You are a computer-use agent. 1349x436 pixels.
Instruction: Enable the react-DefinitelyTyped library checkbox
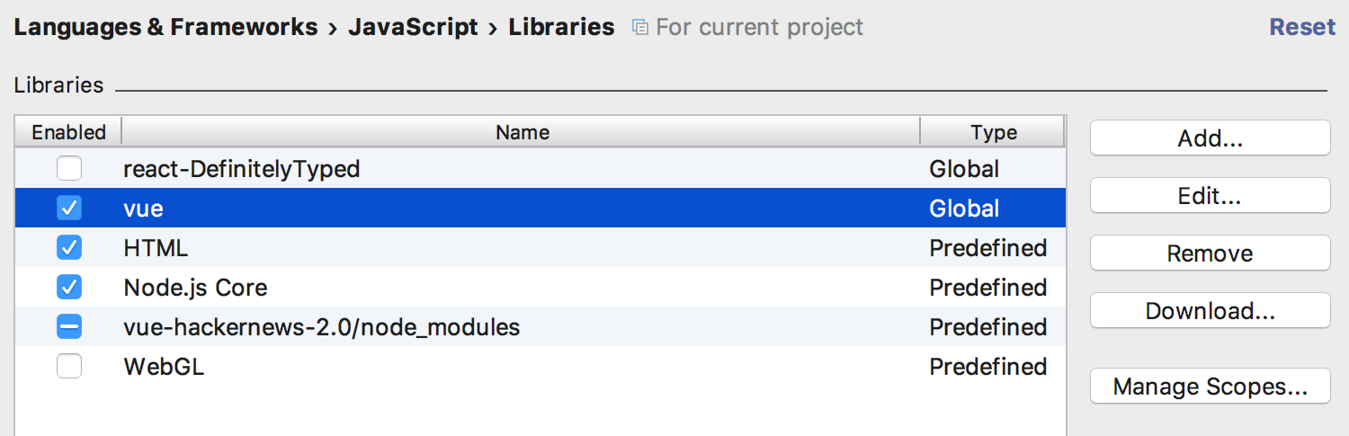tap(69, 168)
